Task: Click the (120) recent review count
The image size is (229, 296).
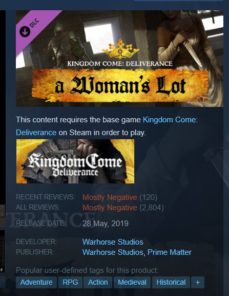Action: (x=149, y=197)
